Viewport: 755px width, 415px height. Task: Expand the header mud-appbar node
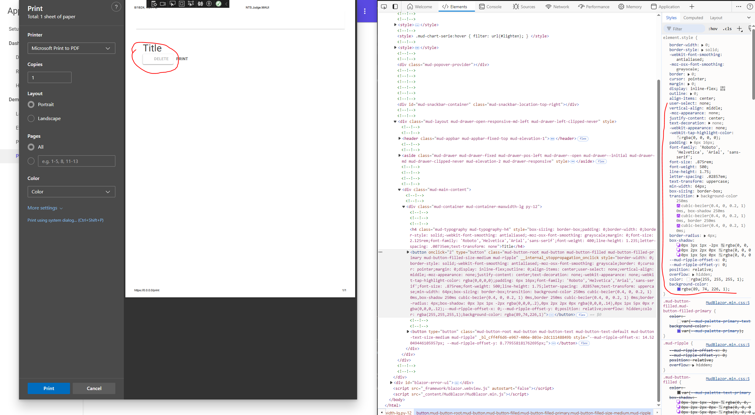pos(399,139)
